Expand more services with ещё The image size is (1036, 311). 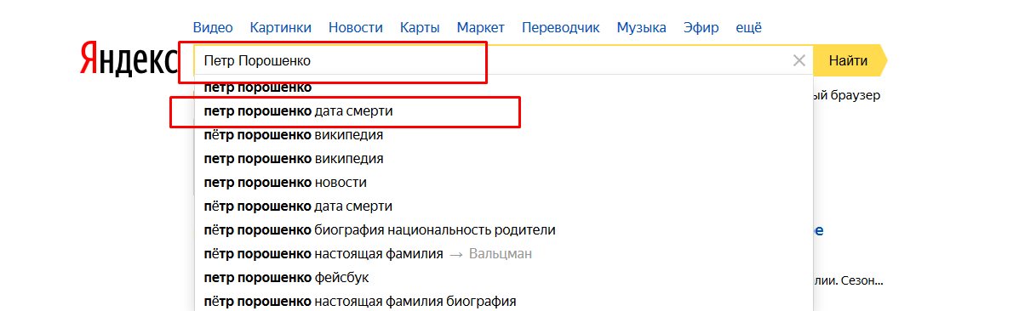click(x=748, y=28)
